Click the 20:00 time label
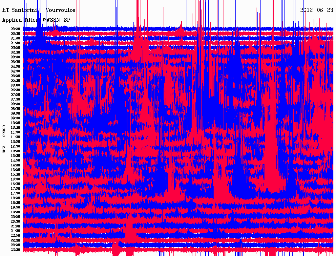Screen dimensions: 336x256 pyautogui.click(x=15, y=217)
